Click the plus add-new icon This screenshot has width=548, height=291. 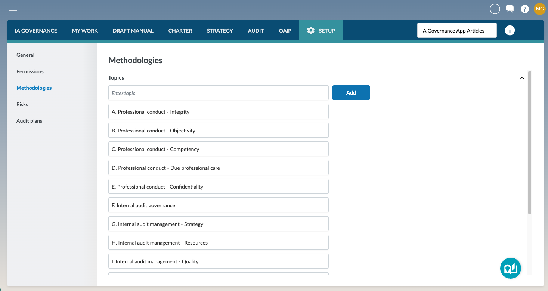495,9
